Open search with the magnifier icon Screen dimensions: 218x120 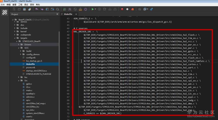(58, 9)
